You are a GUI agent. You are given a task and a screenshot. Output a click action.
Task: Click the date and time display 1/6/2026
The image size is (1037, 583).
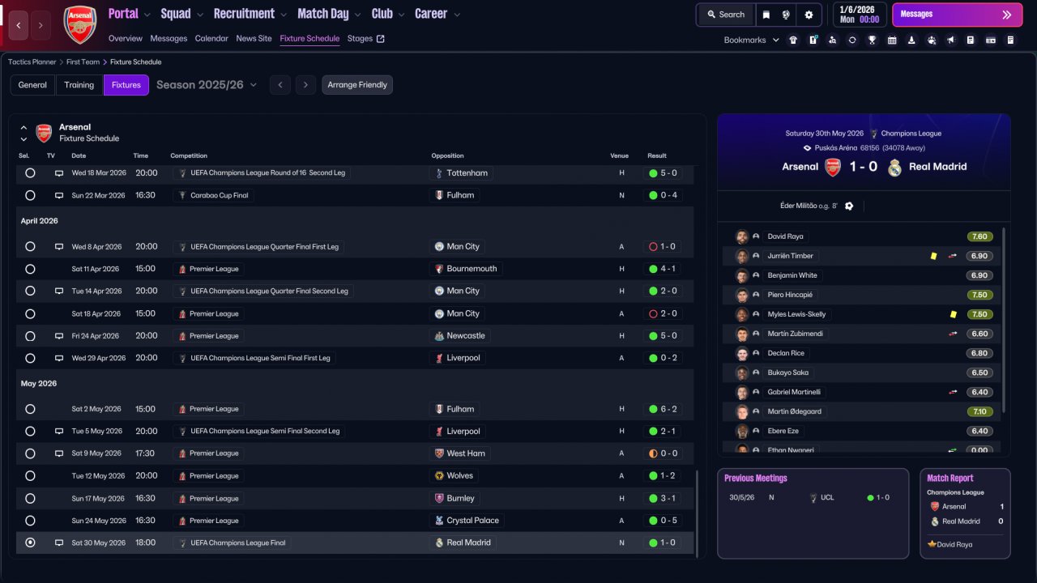860,15
